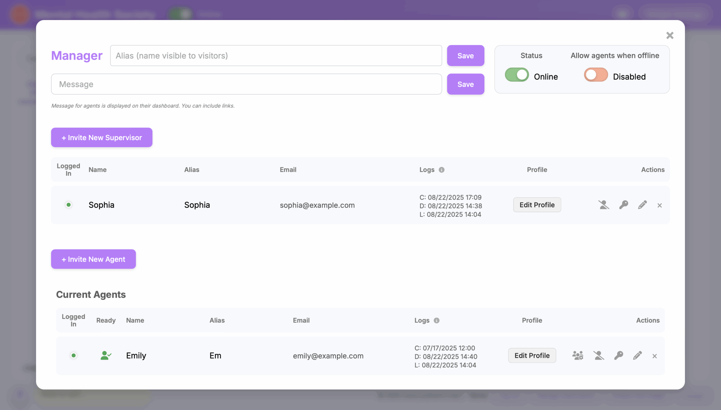Click the pencil edit icon for Sophia

tap(642, 205)
